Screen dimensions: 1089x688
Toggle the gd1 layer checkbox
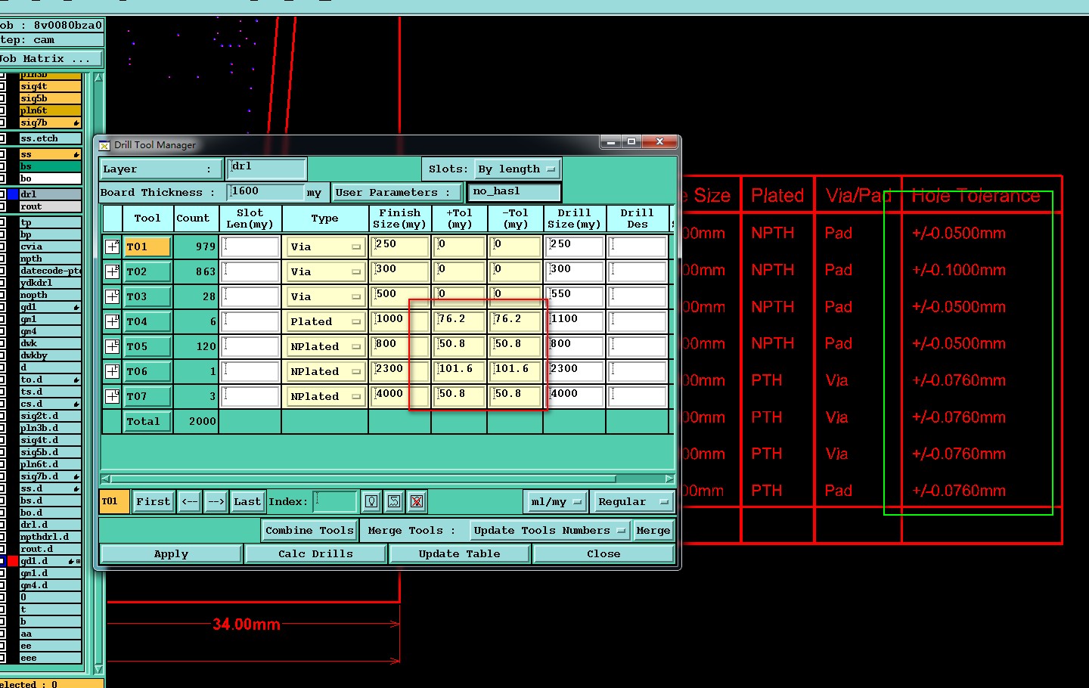(x=2, y=307)
